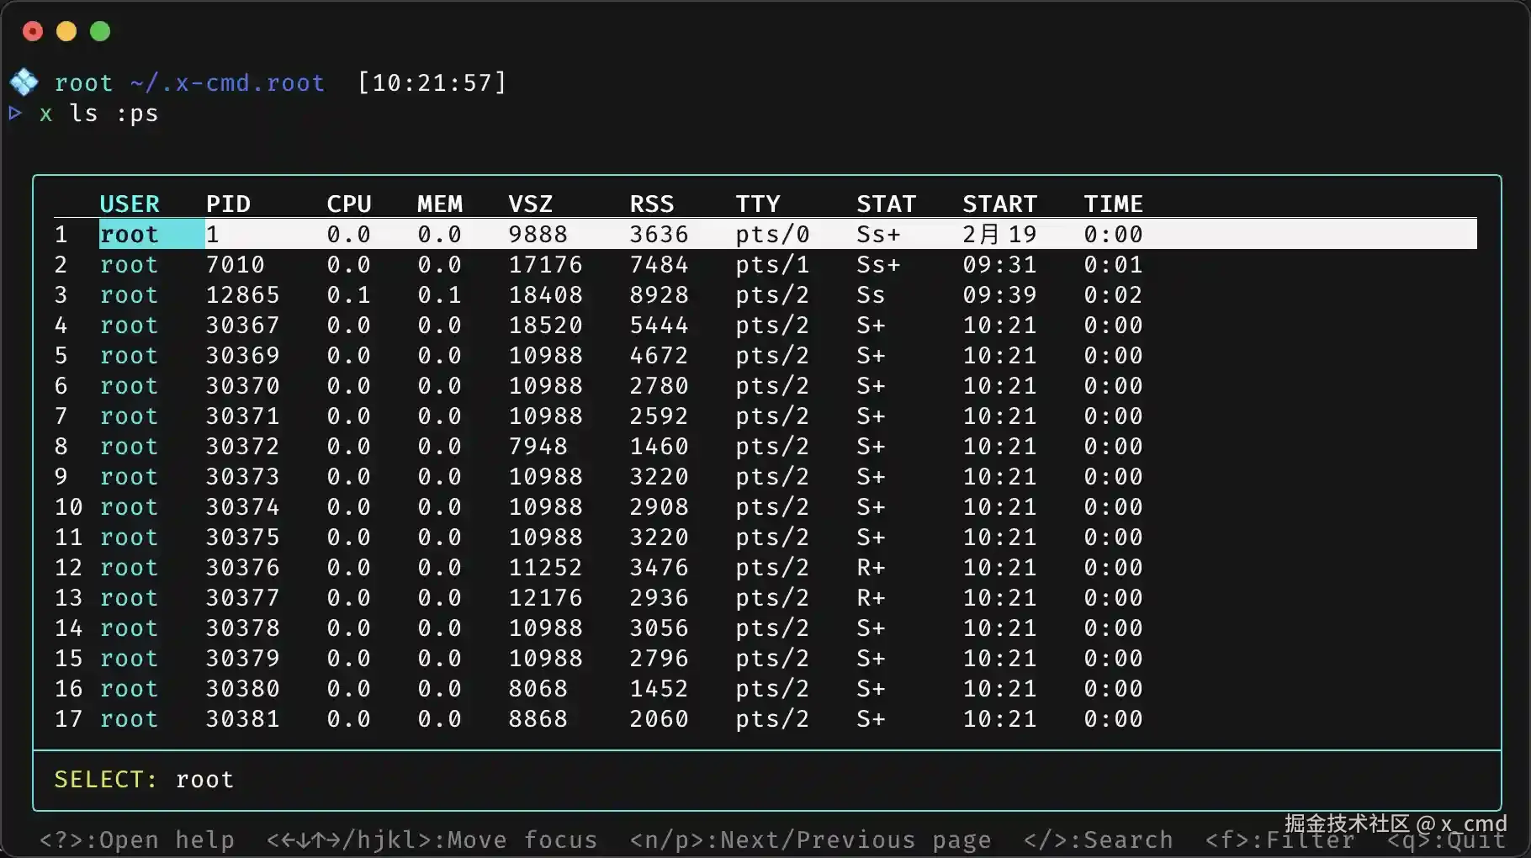Screen dimensions: 1531x858
Task: Click the RSS column header
Action: click(x=652, y=204)
